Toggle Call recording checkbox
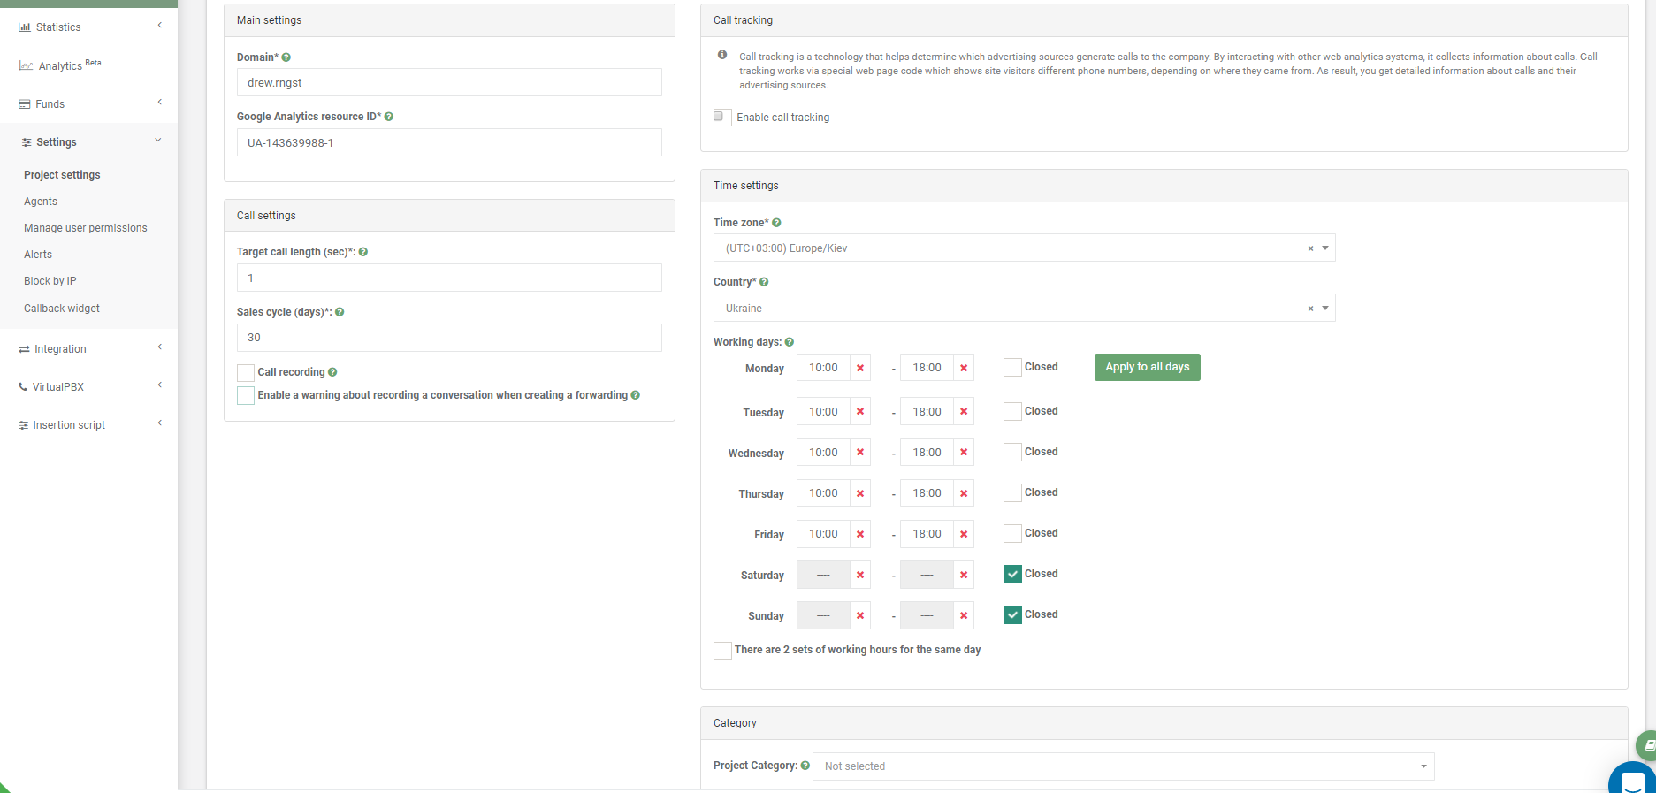This screenshot has height=793, width=1656. pos(246,372)
